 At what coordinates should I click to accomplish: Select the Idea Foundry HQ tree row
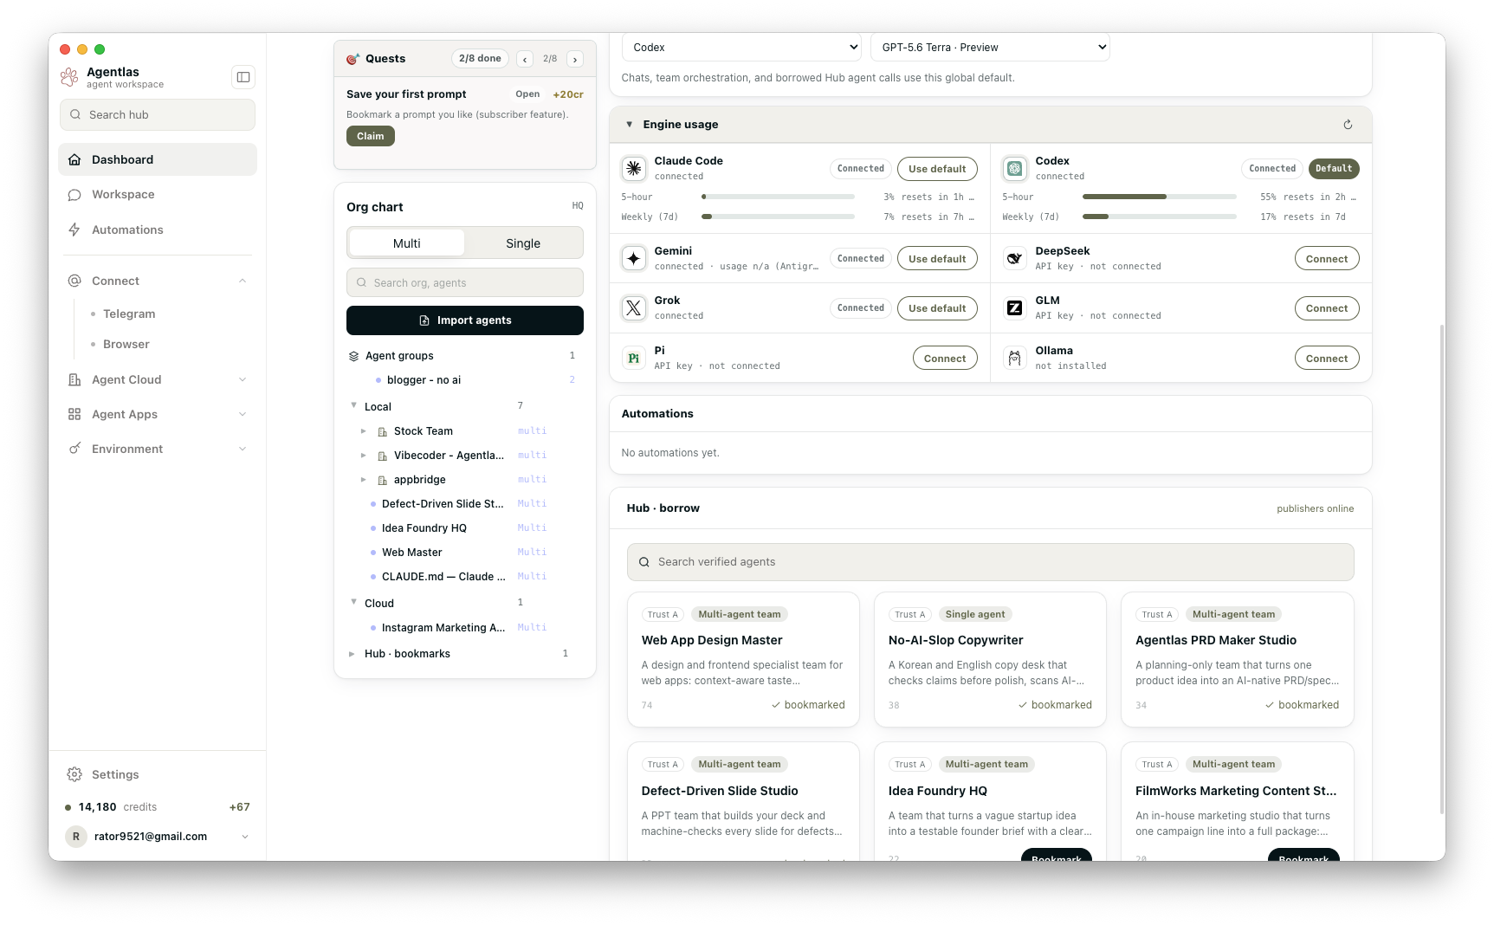pyautogui.click(x=465, y=528)
